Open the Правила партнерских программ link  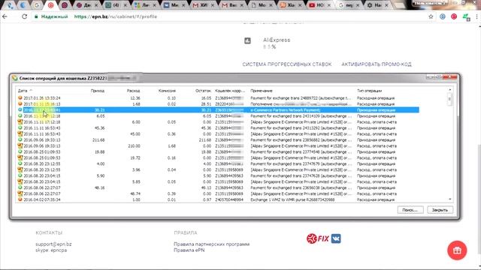pos(212,244)
